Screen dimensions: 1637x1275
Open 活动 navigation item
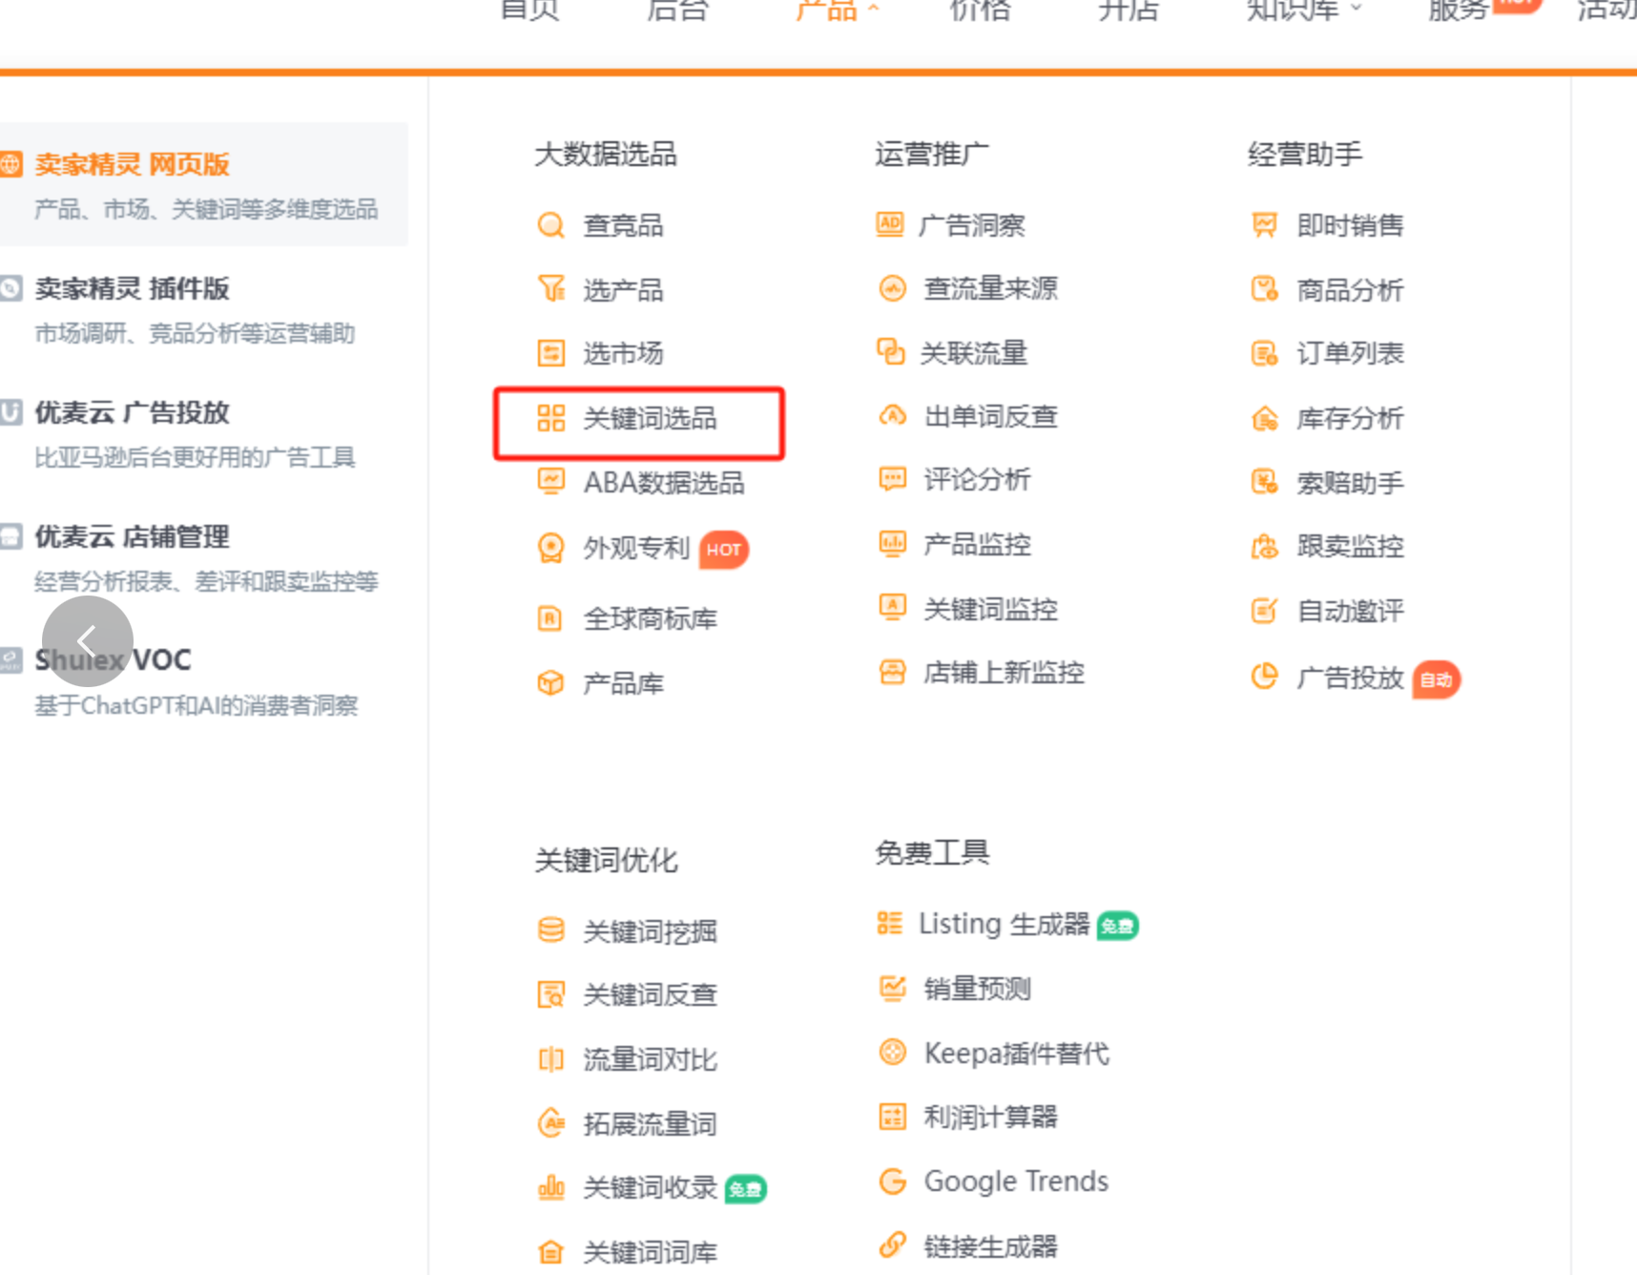click(x=1606, y=10)
